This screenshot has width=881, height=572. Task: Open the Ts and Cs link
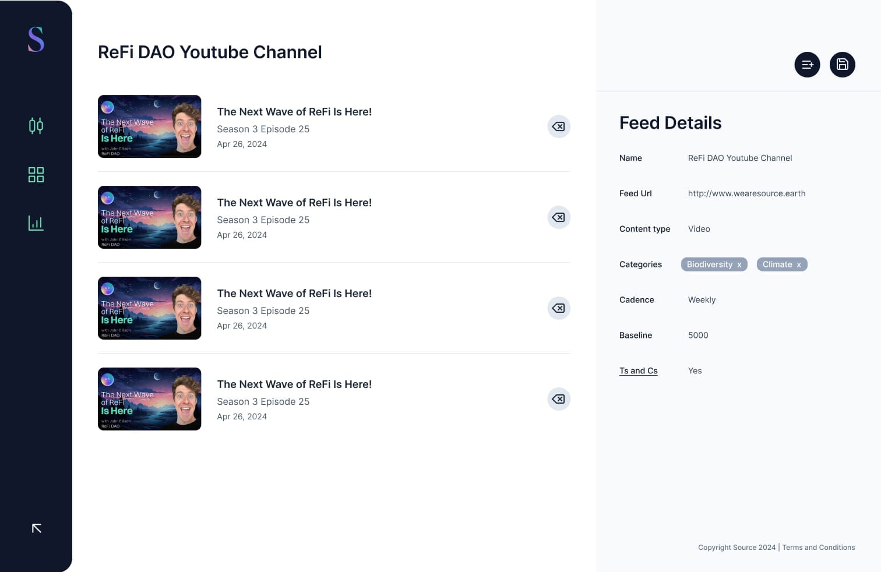(638, 371)
